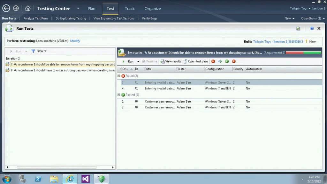Open the Tailspin Toys build link

[278, 42]
